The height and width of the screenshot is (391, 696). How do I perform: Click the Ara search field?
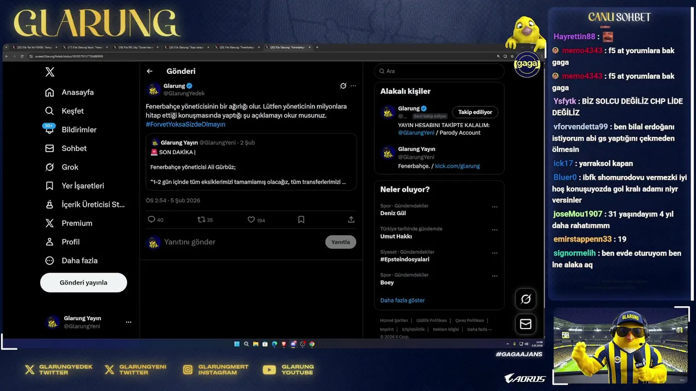pos(439,71)
